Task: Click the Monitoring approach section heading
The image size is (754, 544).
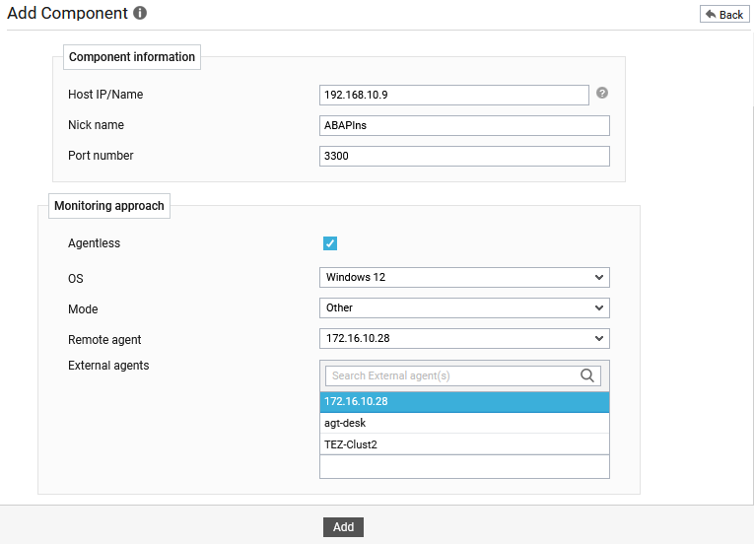Action: point(110,206)
